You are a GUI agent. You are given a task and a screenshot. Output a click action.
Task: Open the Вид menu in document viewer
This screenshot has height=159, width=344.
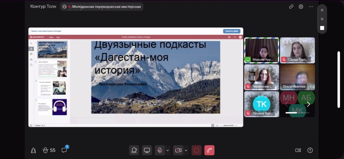tap(58, 37)
